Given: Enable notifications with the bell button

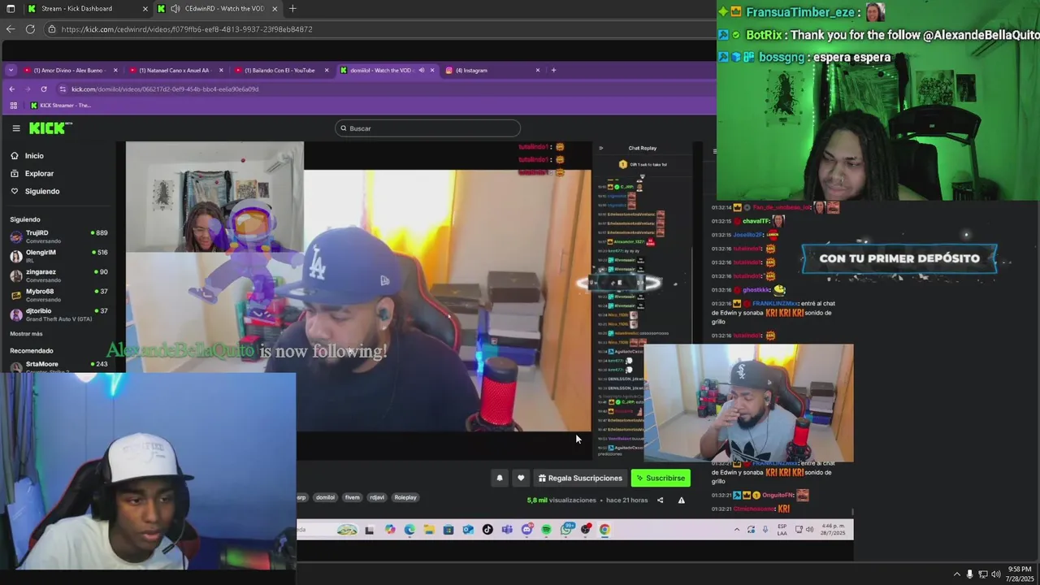Looking at the screenshot, I should pos(500,478).
